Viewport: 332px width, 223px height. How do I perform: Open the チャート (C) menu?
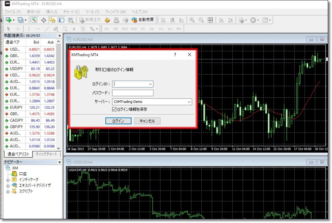coord(71,12)
